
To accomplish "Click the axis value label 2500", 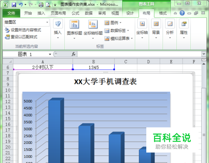I will (x=28, y=136).
